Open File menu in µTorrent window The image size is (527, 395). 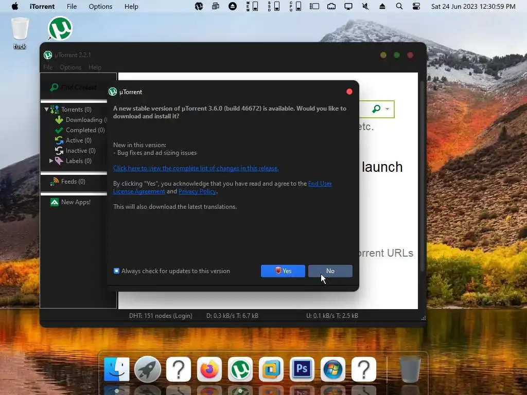[48, 67]
